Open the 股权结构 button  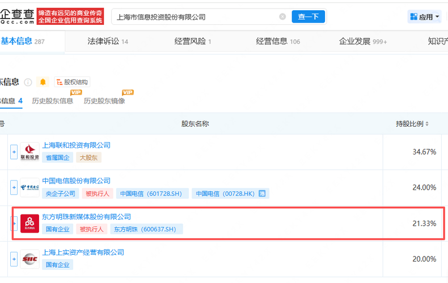tap(72, 82)
